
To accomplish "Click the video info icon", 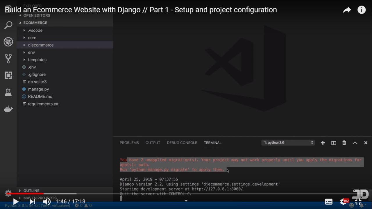I will [362, 10].
